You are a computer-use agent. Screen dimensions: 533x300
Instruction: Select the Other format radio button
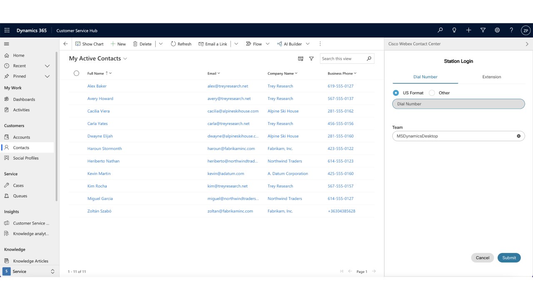(x=432, y=93)
